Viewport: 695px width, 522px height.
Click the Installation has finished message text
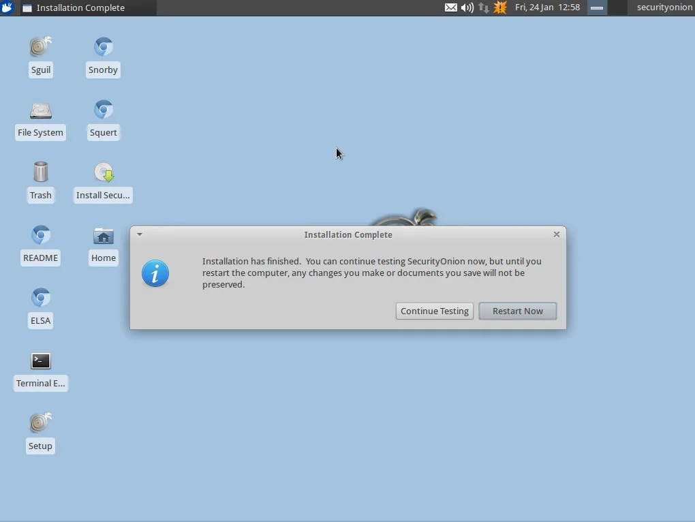click(x=372, y=273)
